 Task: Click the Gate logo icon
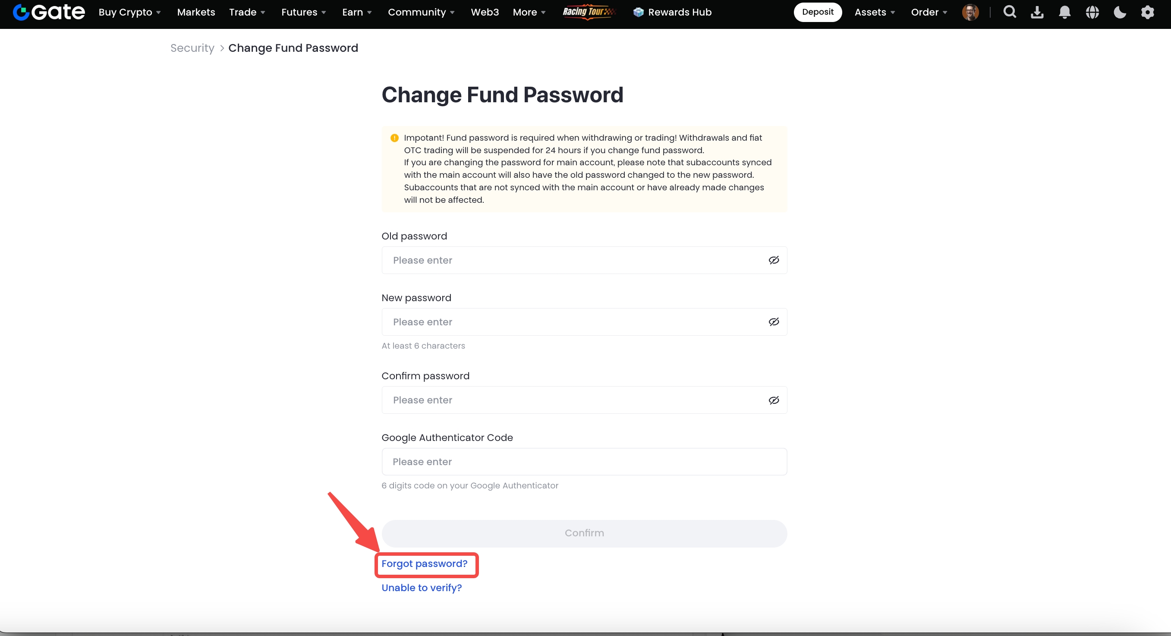tap(22, 12)
